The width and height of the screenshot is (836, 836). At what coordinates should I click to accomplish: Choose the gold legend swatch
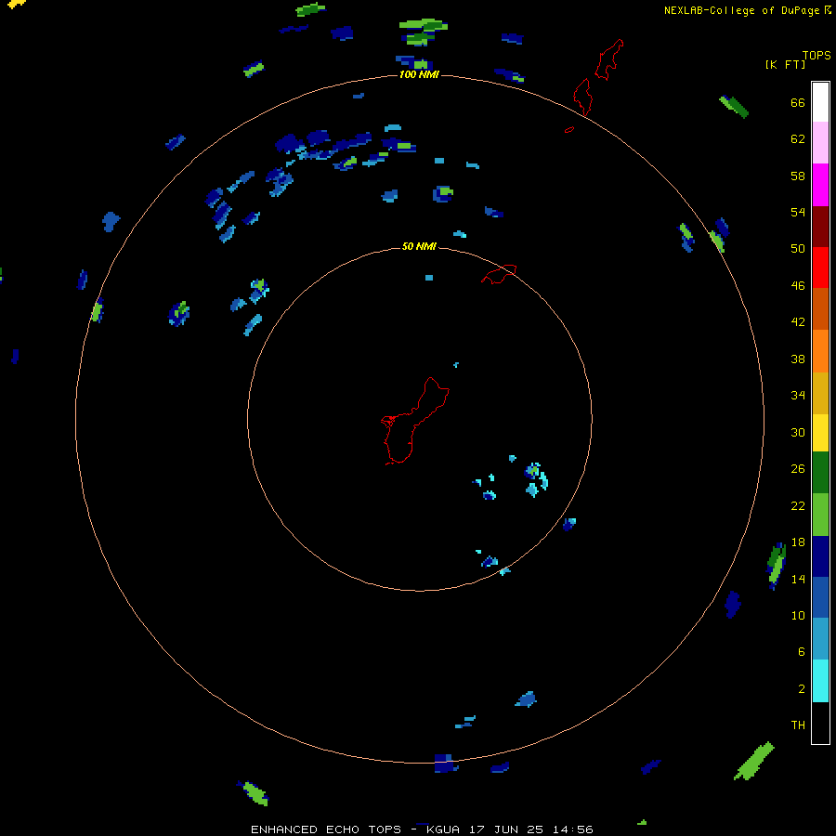(820, 393)
